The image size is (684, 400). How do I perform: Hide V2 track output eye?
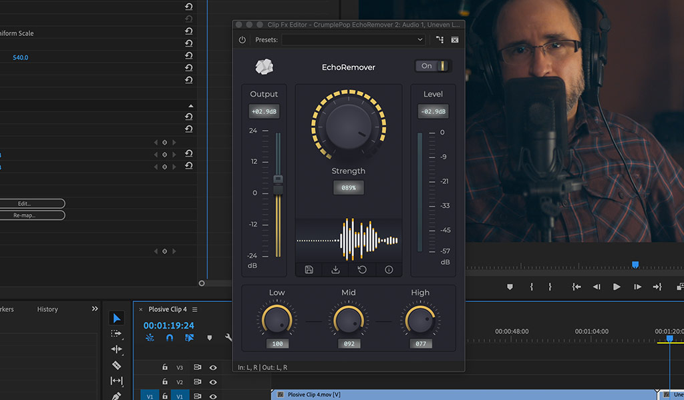pos(213,382)
